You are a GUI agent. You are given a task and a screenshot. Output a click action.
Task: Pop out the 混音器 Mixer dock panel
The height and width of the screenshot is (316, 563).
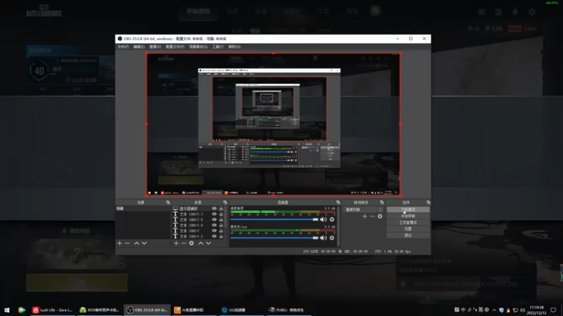pyautogui.click(x=338, y=202)
